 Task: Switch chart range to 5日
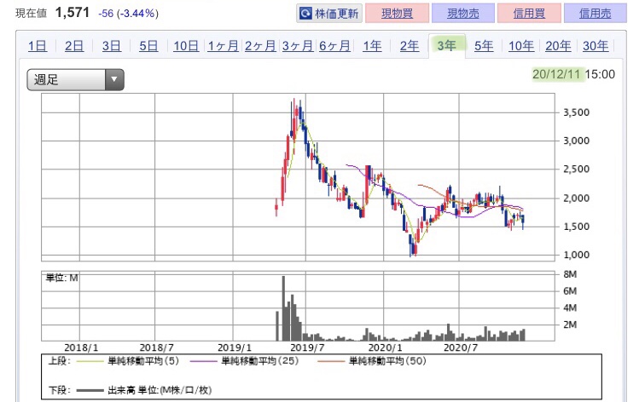coord(148,46)
